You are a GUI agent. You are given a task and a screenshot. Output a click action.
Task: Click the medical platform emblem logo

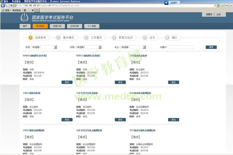pyautogui.click(x=24, y=18)
